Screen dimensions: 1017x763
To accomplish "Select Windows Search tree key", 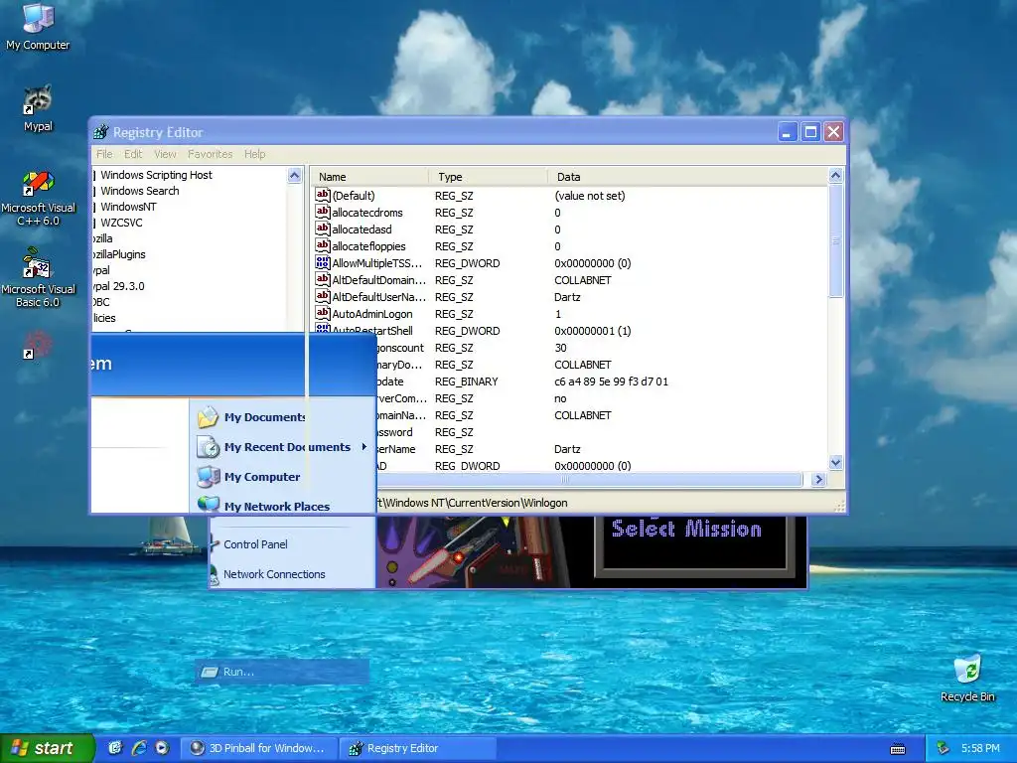I will pyautogui.click(x=139, y=191).
